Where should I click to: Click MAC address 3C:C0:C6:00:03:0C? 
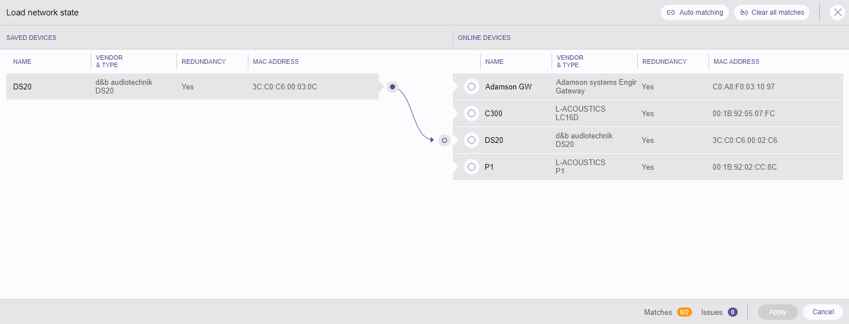284,87
